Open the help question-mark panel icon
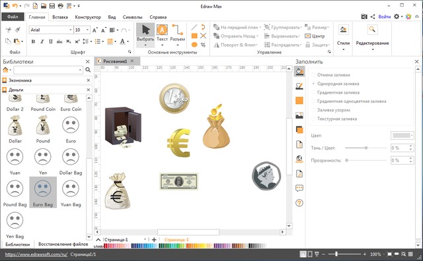This screenshot has height=261, width=423. tap(299, 203)
